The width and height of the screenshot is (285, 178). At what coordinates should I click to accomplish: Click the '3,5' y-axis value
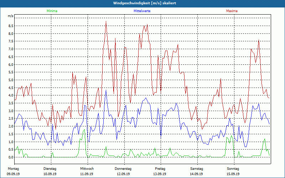(11, 103)
